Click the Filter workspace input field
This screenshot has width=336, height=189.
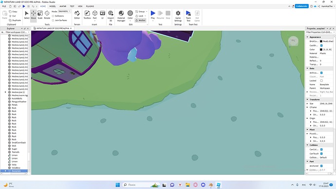16,32
